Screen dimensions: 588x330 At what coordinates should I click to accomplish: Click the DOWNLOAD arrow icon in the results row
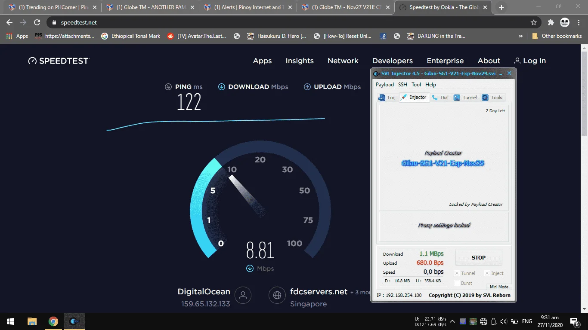(222, 87)
